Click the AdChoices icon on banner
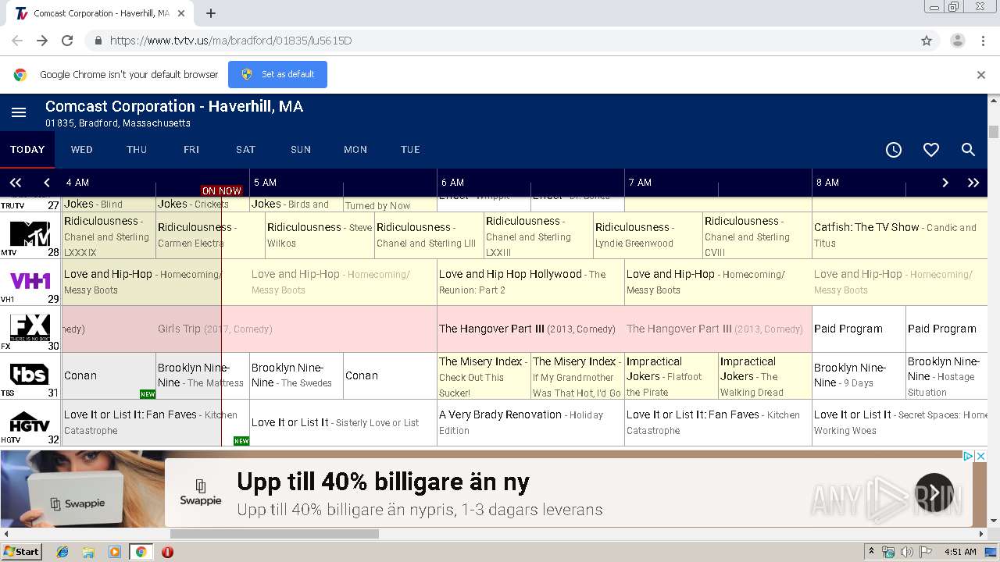Image resolution: width=1000 pixels, height=562 pixels. point(968,456)
